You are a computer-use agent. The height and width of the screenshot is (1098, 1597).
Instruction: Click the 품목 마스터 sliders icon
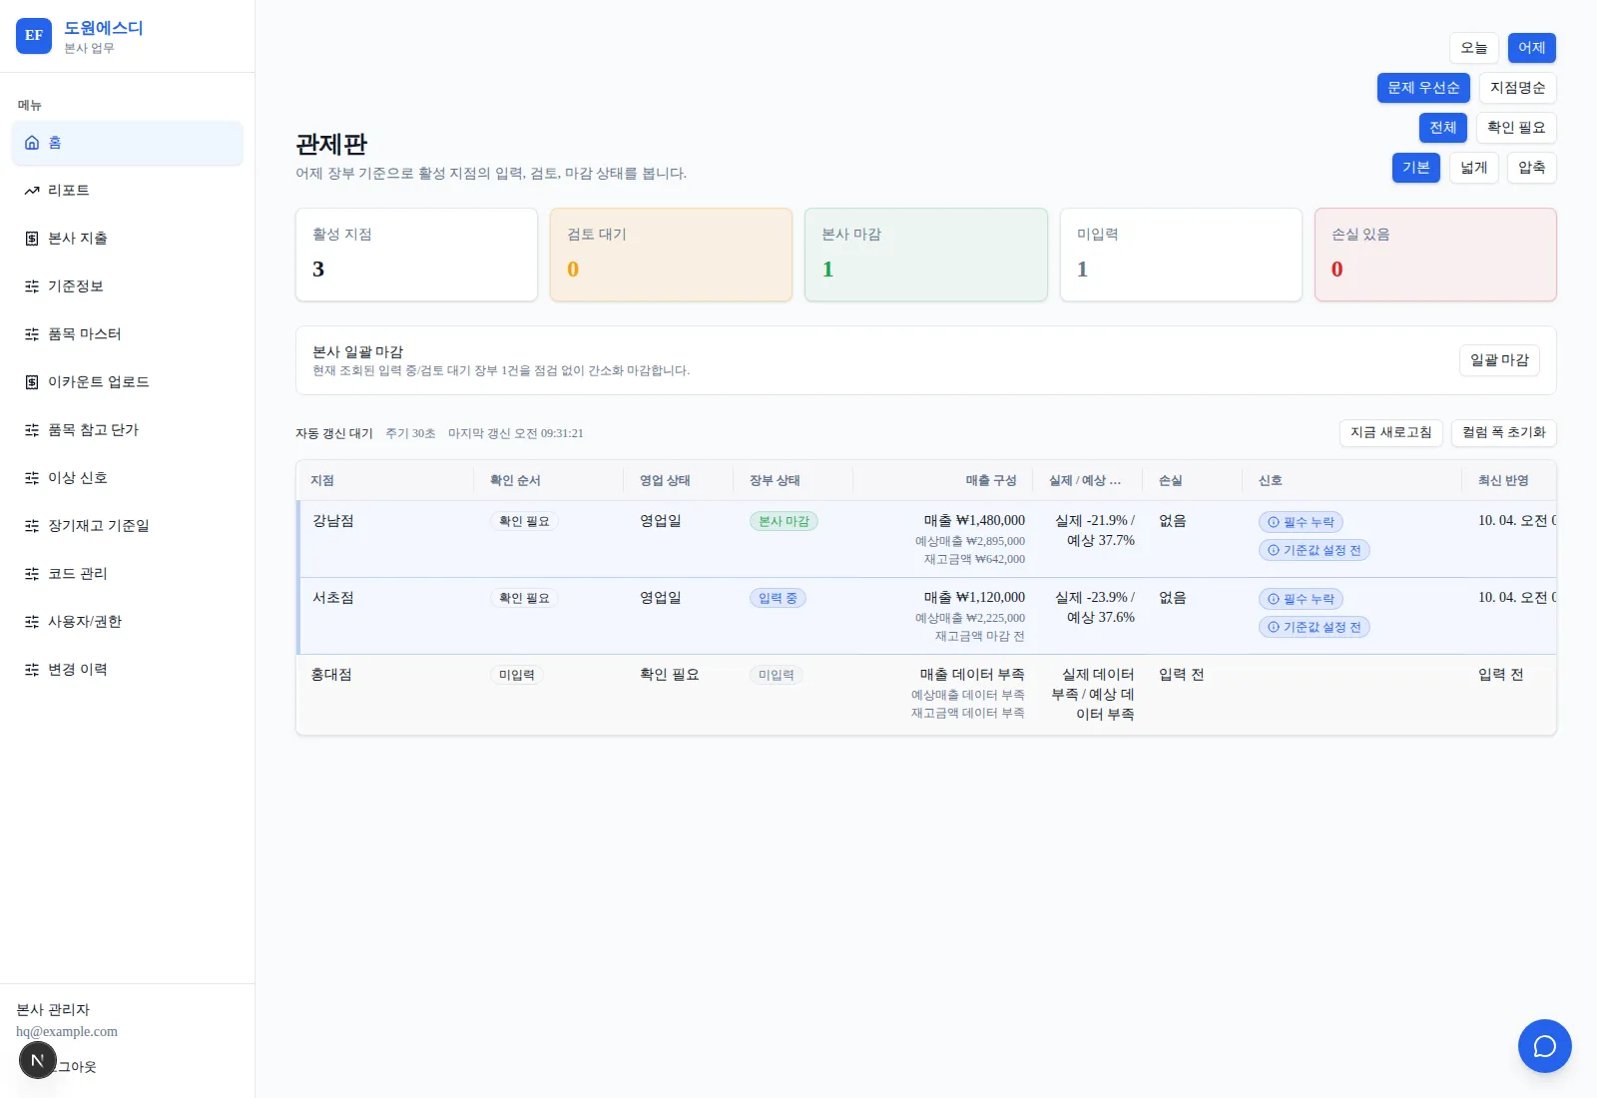click(x=32, y=334)
